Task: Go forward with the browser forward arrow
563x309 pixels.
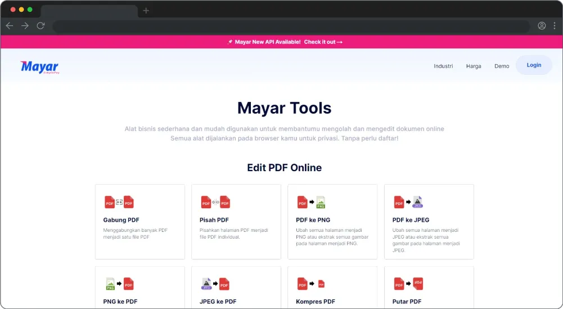Action: coord(25,25)
